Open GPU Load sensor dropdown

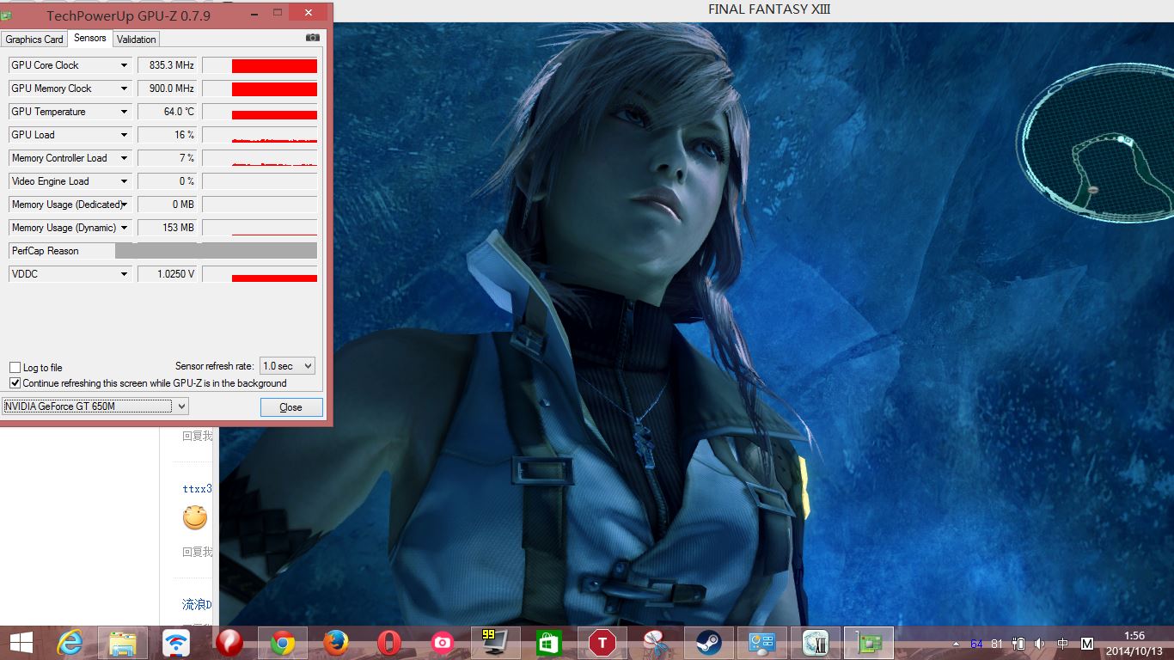point(124,135)
